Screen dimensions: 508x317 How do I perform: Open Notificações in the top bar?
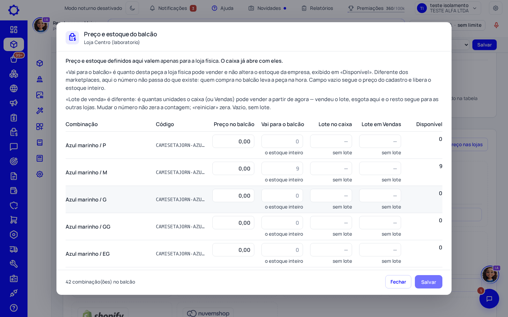(x=173, y=8)
